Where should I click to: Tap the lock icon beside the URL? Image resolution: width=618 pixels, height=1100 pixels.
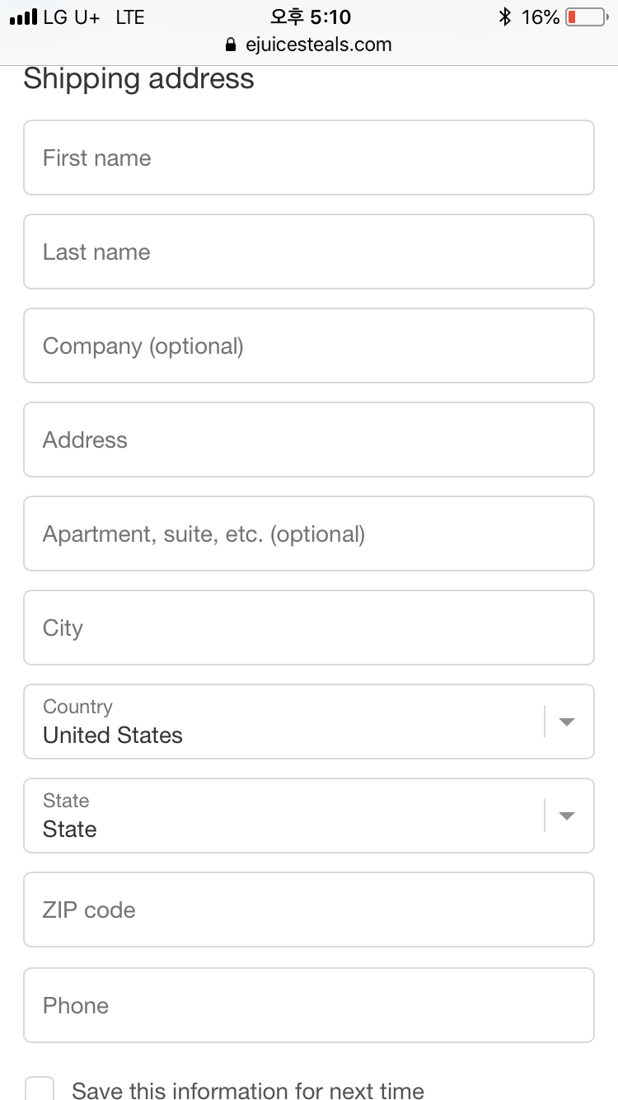click(x=231, y=45)
